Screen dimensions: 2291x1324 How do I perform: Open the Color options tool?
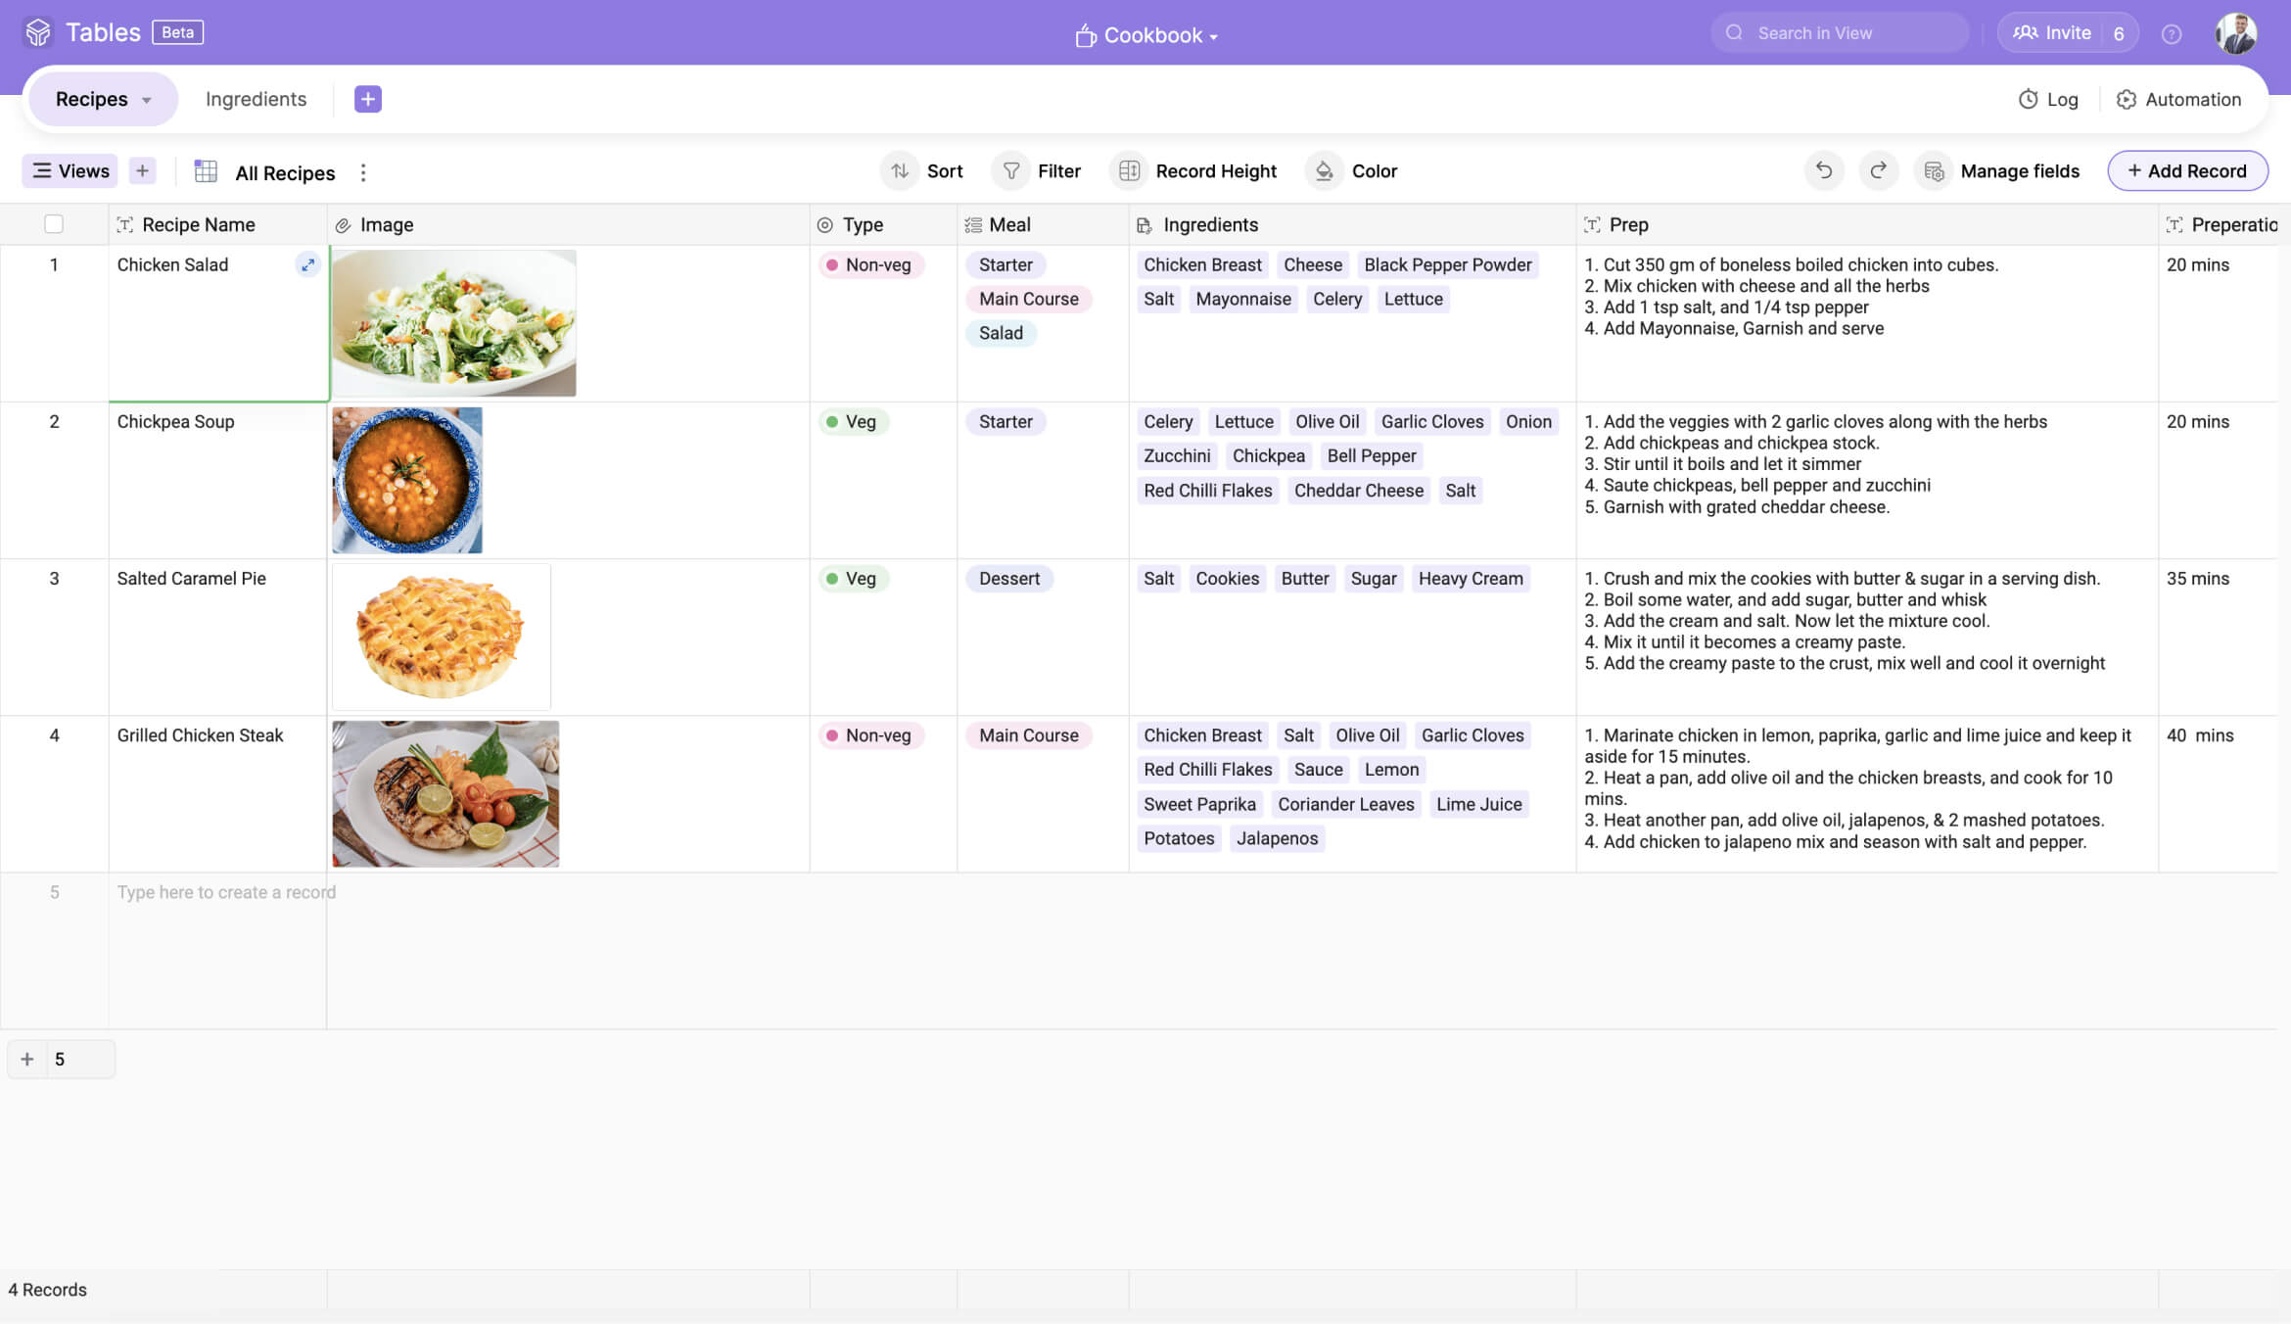click(x=1324, y=170)
